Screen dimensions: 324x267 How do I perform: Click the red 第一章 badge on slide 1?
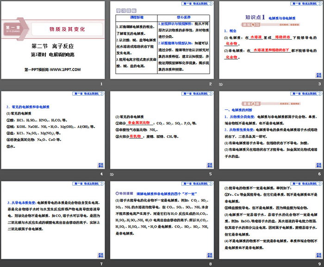pos(12,28)
